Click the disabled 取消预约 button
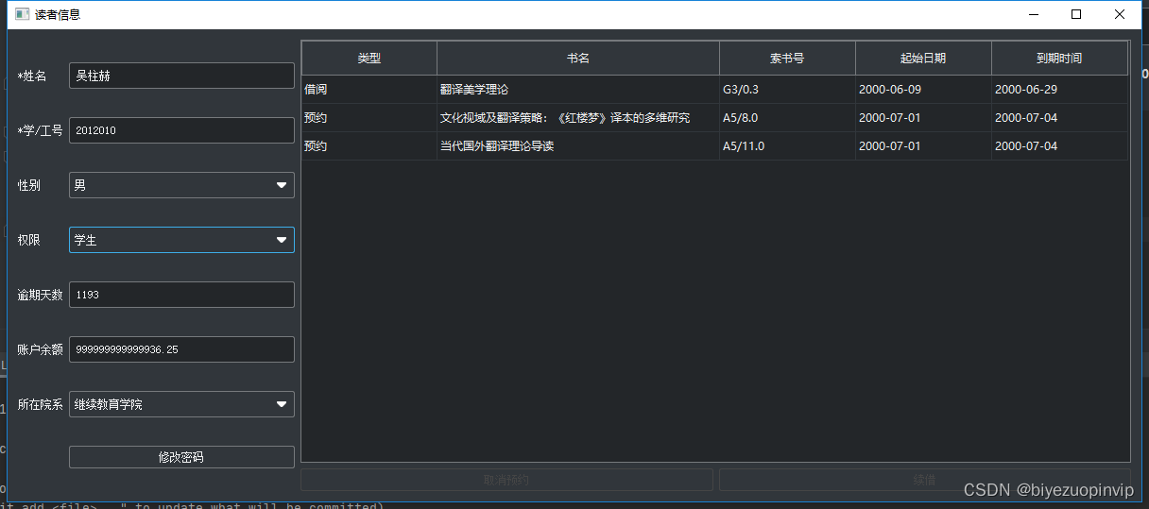This screenshot has width=1149, height=509. coord(506,480)
